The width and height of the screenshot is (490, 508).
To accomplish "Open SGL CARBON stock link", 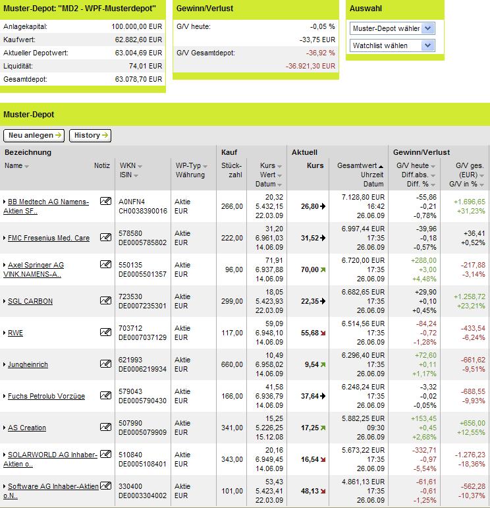I will (30, 301).
